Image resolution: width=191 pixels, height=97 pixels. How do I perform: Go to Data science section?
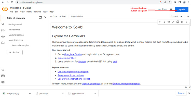(14, 30)
